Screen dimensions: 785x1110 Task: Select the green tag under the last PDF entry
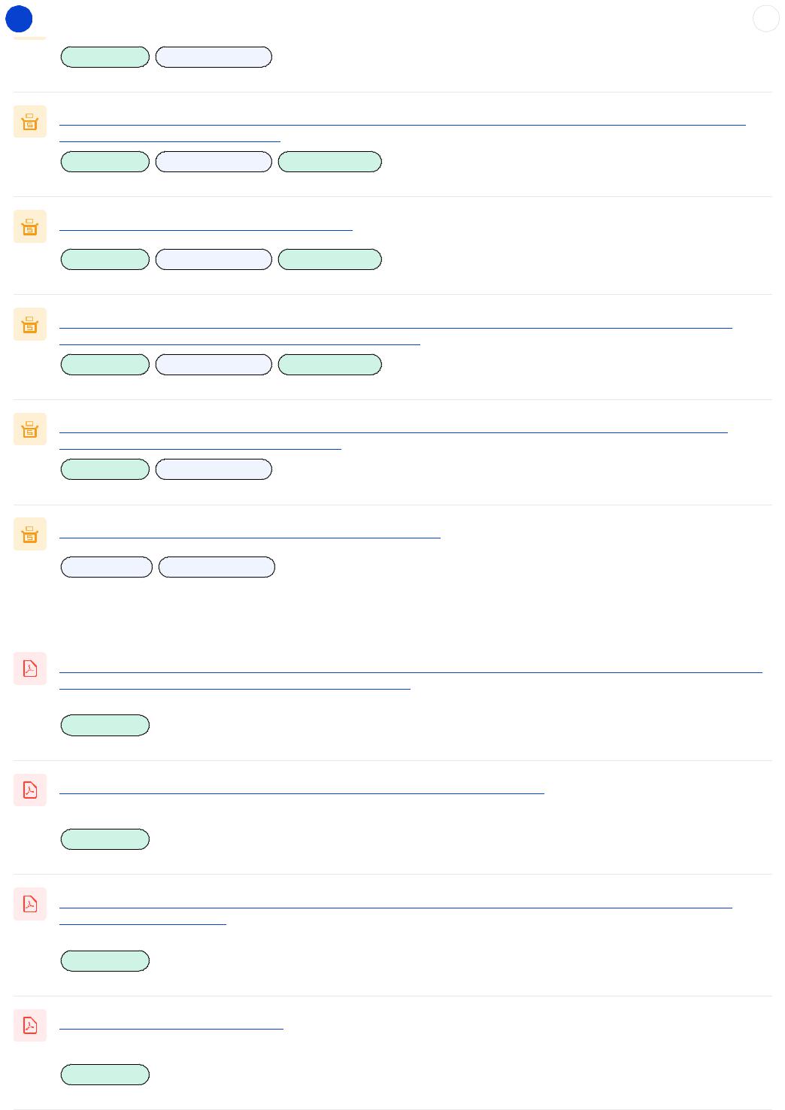click(105, 1075)
